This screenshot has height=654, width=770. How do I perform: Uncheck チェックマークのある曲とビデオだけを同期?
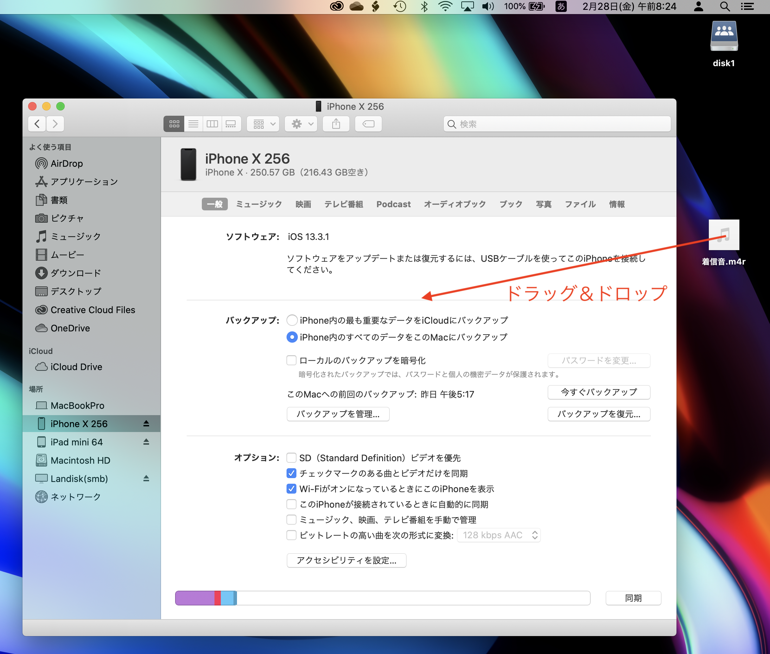[291, 474]
